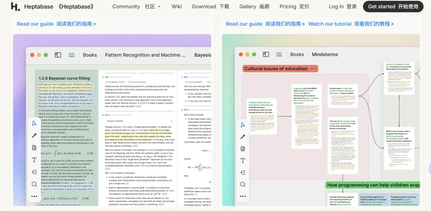Open more options dots in Mindstorms screenshot
Viewport: 431px width, 211px height.
[x=243, y=196]
